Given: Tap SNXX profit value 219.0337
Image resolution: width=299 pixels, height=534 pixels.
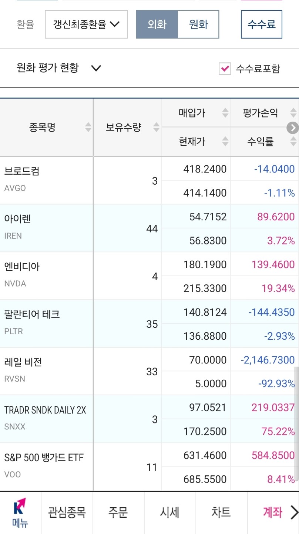Looking at the screenshot, I should click(x=273, y=408).
